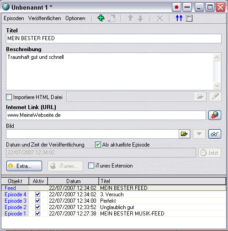Enable the iTunes Extension checkbox
The width and height of the screenshot is (228, 231).
[91, 166]
